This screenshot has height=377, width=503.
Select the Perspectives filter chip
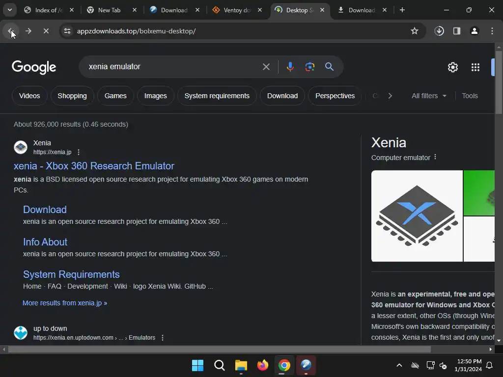(335, 96)
